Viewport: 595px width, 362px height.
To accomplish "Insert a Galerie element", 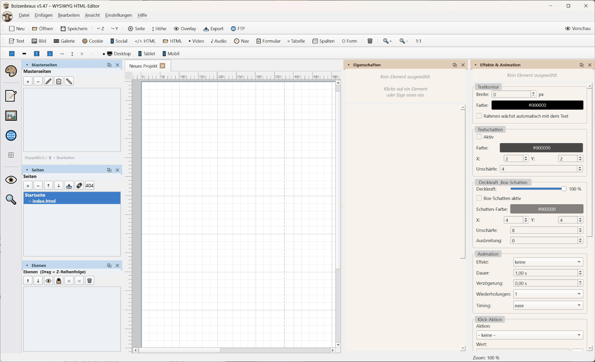I will (x=64, y=41).
